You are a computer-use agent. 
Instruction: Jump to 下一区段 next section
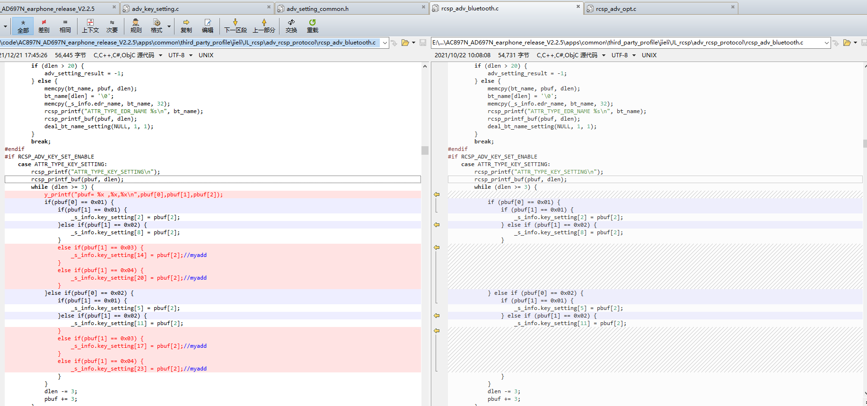click(236, 26)
